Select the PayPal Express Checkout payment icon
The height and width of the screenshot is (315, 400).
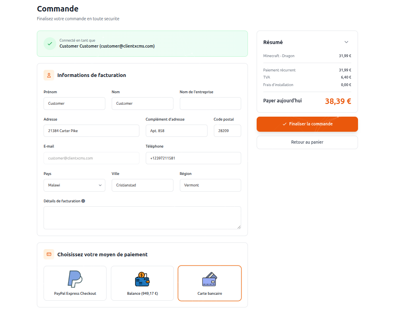(x=74, y=279)
